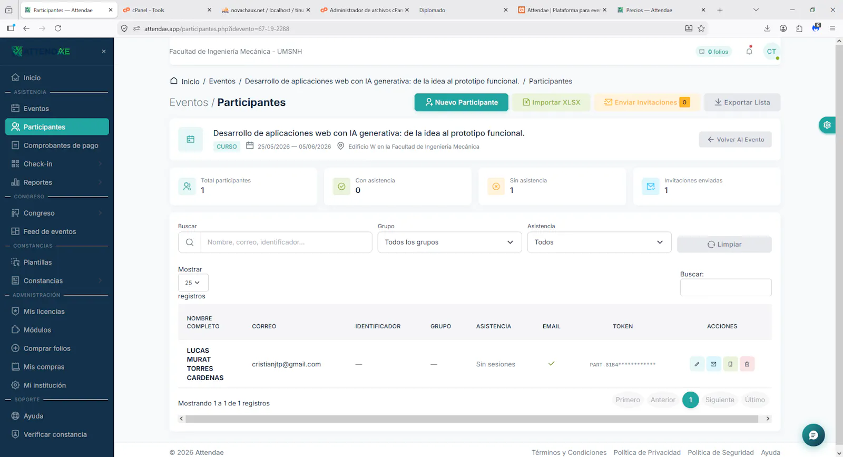Open the floating settings gear panel
This screenshot has width=843, height=457.
pos(827,125)
